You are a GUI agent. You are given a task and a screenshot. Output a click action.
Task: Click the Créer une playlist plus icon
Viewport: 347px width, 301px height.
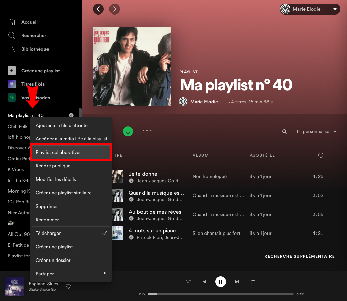click(x=11, y=71)
